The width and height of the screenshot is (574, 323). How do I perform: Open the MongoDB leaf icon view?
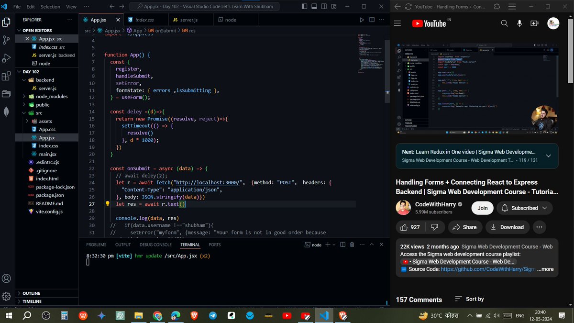[6, 111]
